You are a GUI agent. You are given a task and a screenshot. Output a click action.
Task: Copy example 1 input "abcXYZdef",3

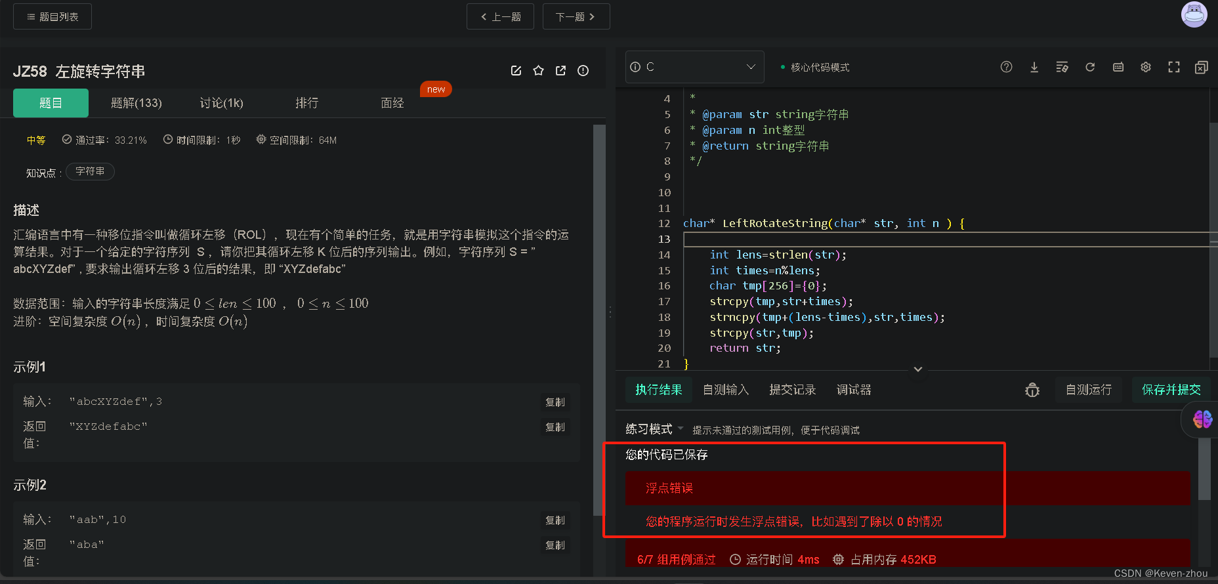(555, 402)
